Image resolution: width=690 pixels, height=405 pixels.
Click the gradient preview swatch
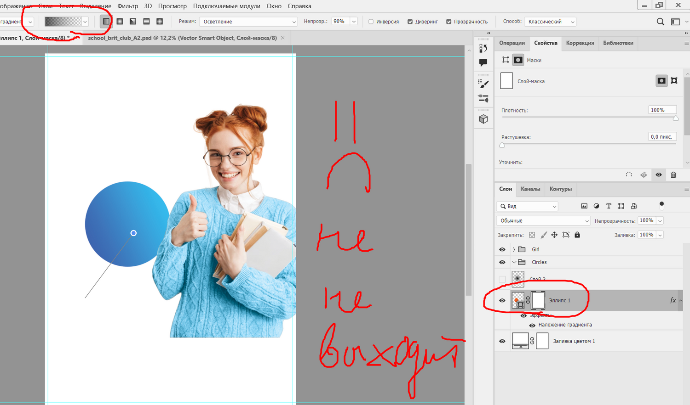coord(63,22)
